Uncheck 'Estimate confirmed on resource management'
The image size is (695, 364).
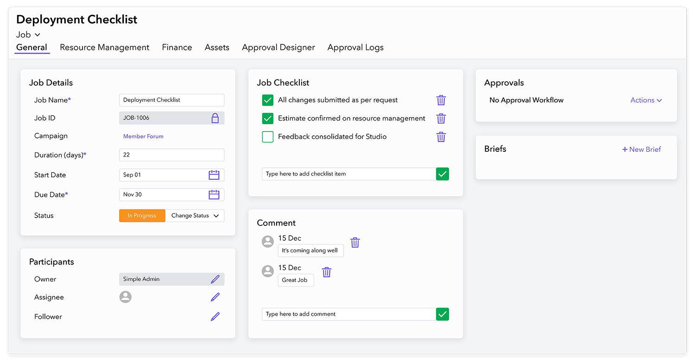pos(268,119)
